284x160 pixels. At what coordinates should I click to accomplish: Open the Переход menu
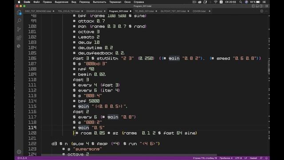point(84,2)
